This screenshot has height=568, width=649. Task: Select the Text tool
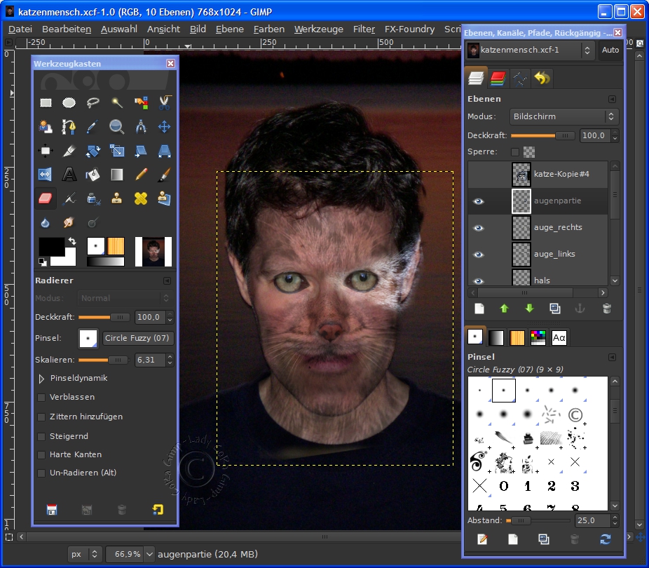(69, 175)
